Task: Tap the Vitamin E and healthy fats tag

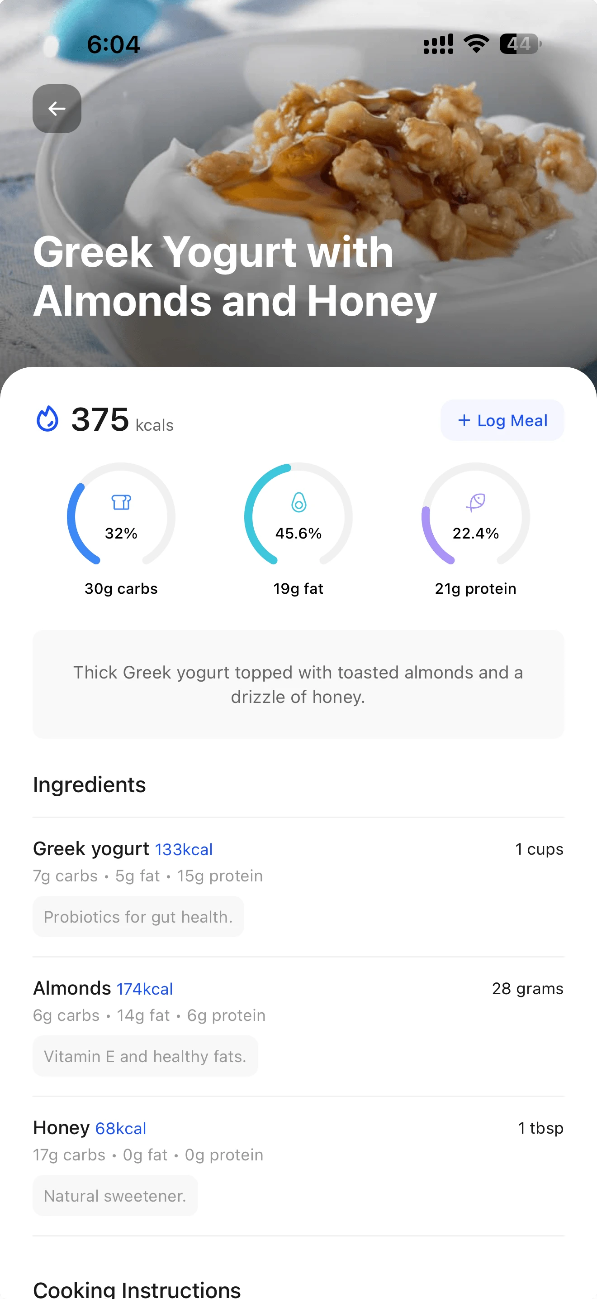Action: 145,1056
